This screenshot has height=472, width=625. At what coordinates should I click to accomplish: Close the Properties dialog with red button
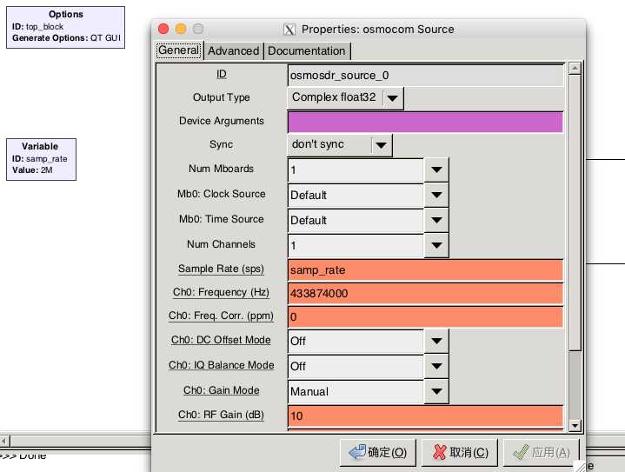click(x=163, y=29)
